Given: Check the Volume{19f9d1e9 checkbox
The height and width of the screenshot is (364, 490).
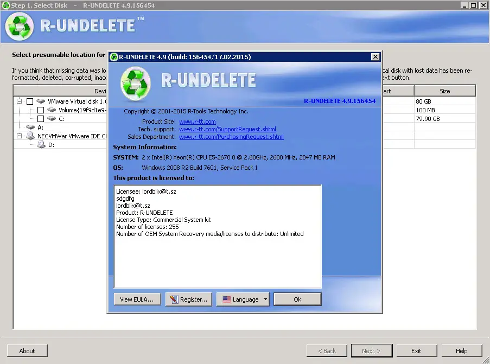Looking at the screenshot, I should click(x=41, y=110).
